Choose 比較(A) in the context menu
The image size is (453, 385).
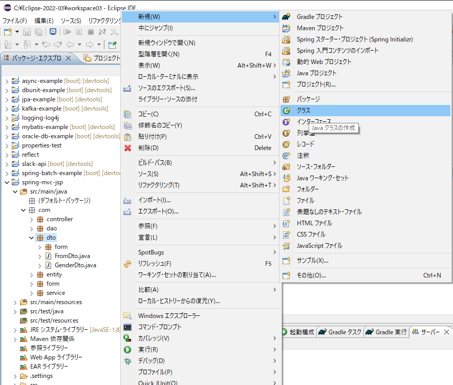tap(201, 290)
